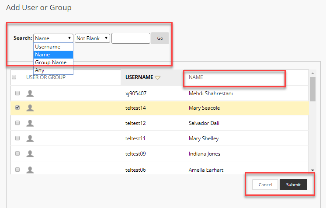
Task: Click the Cancel button
Action: (265, 185)
